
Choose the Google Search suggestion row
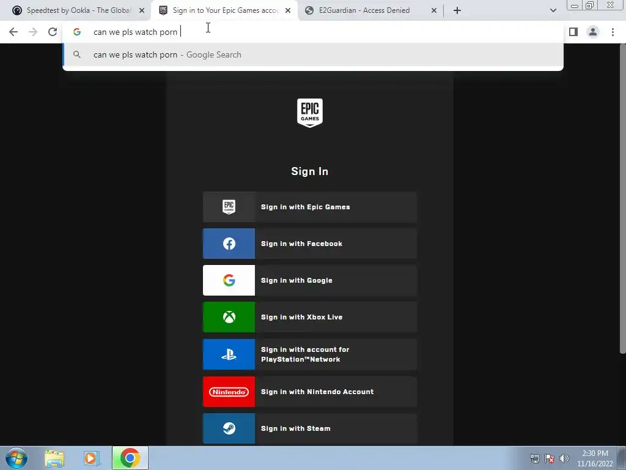pyautogui.click(x=313, y=54)
